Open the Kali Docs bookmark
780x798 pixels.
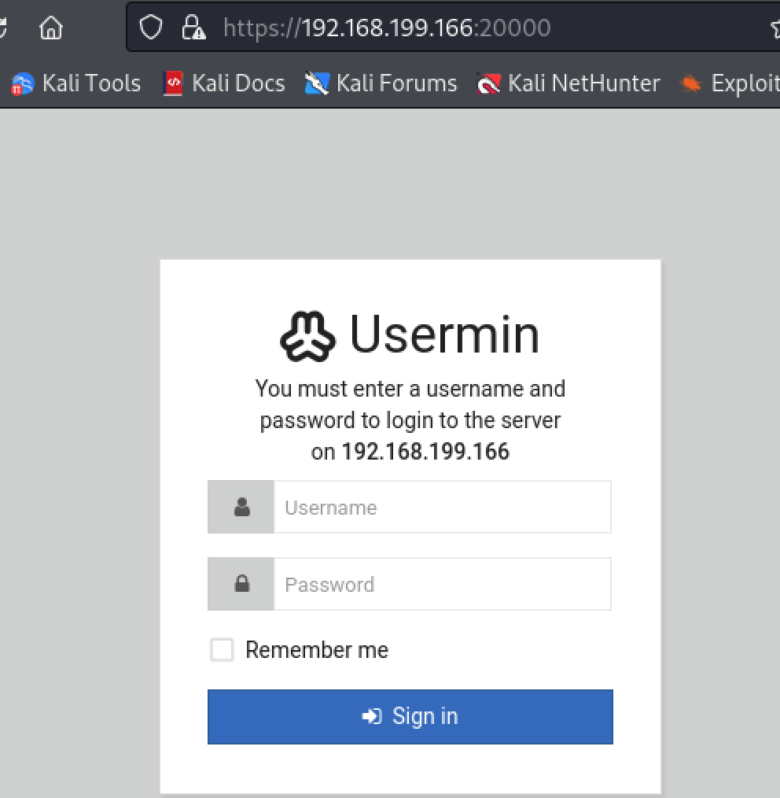[x=224, y=83]
